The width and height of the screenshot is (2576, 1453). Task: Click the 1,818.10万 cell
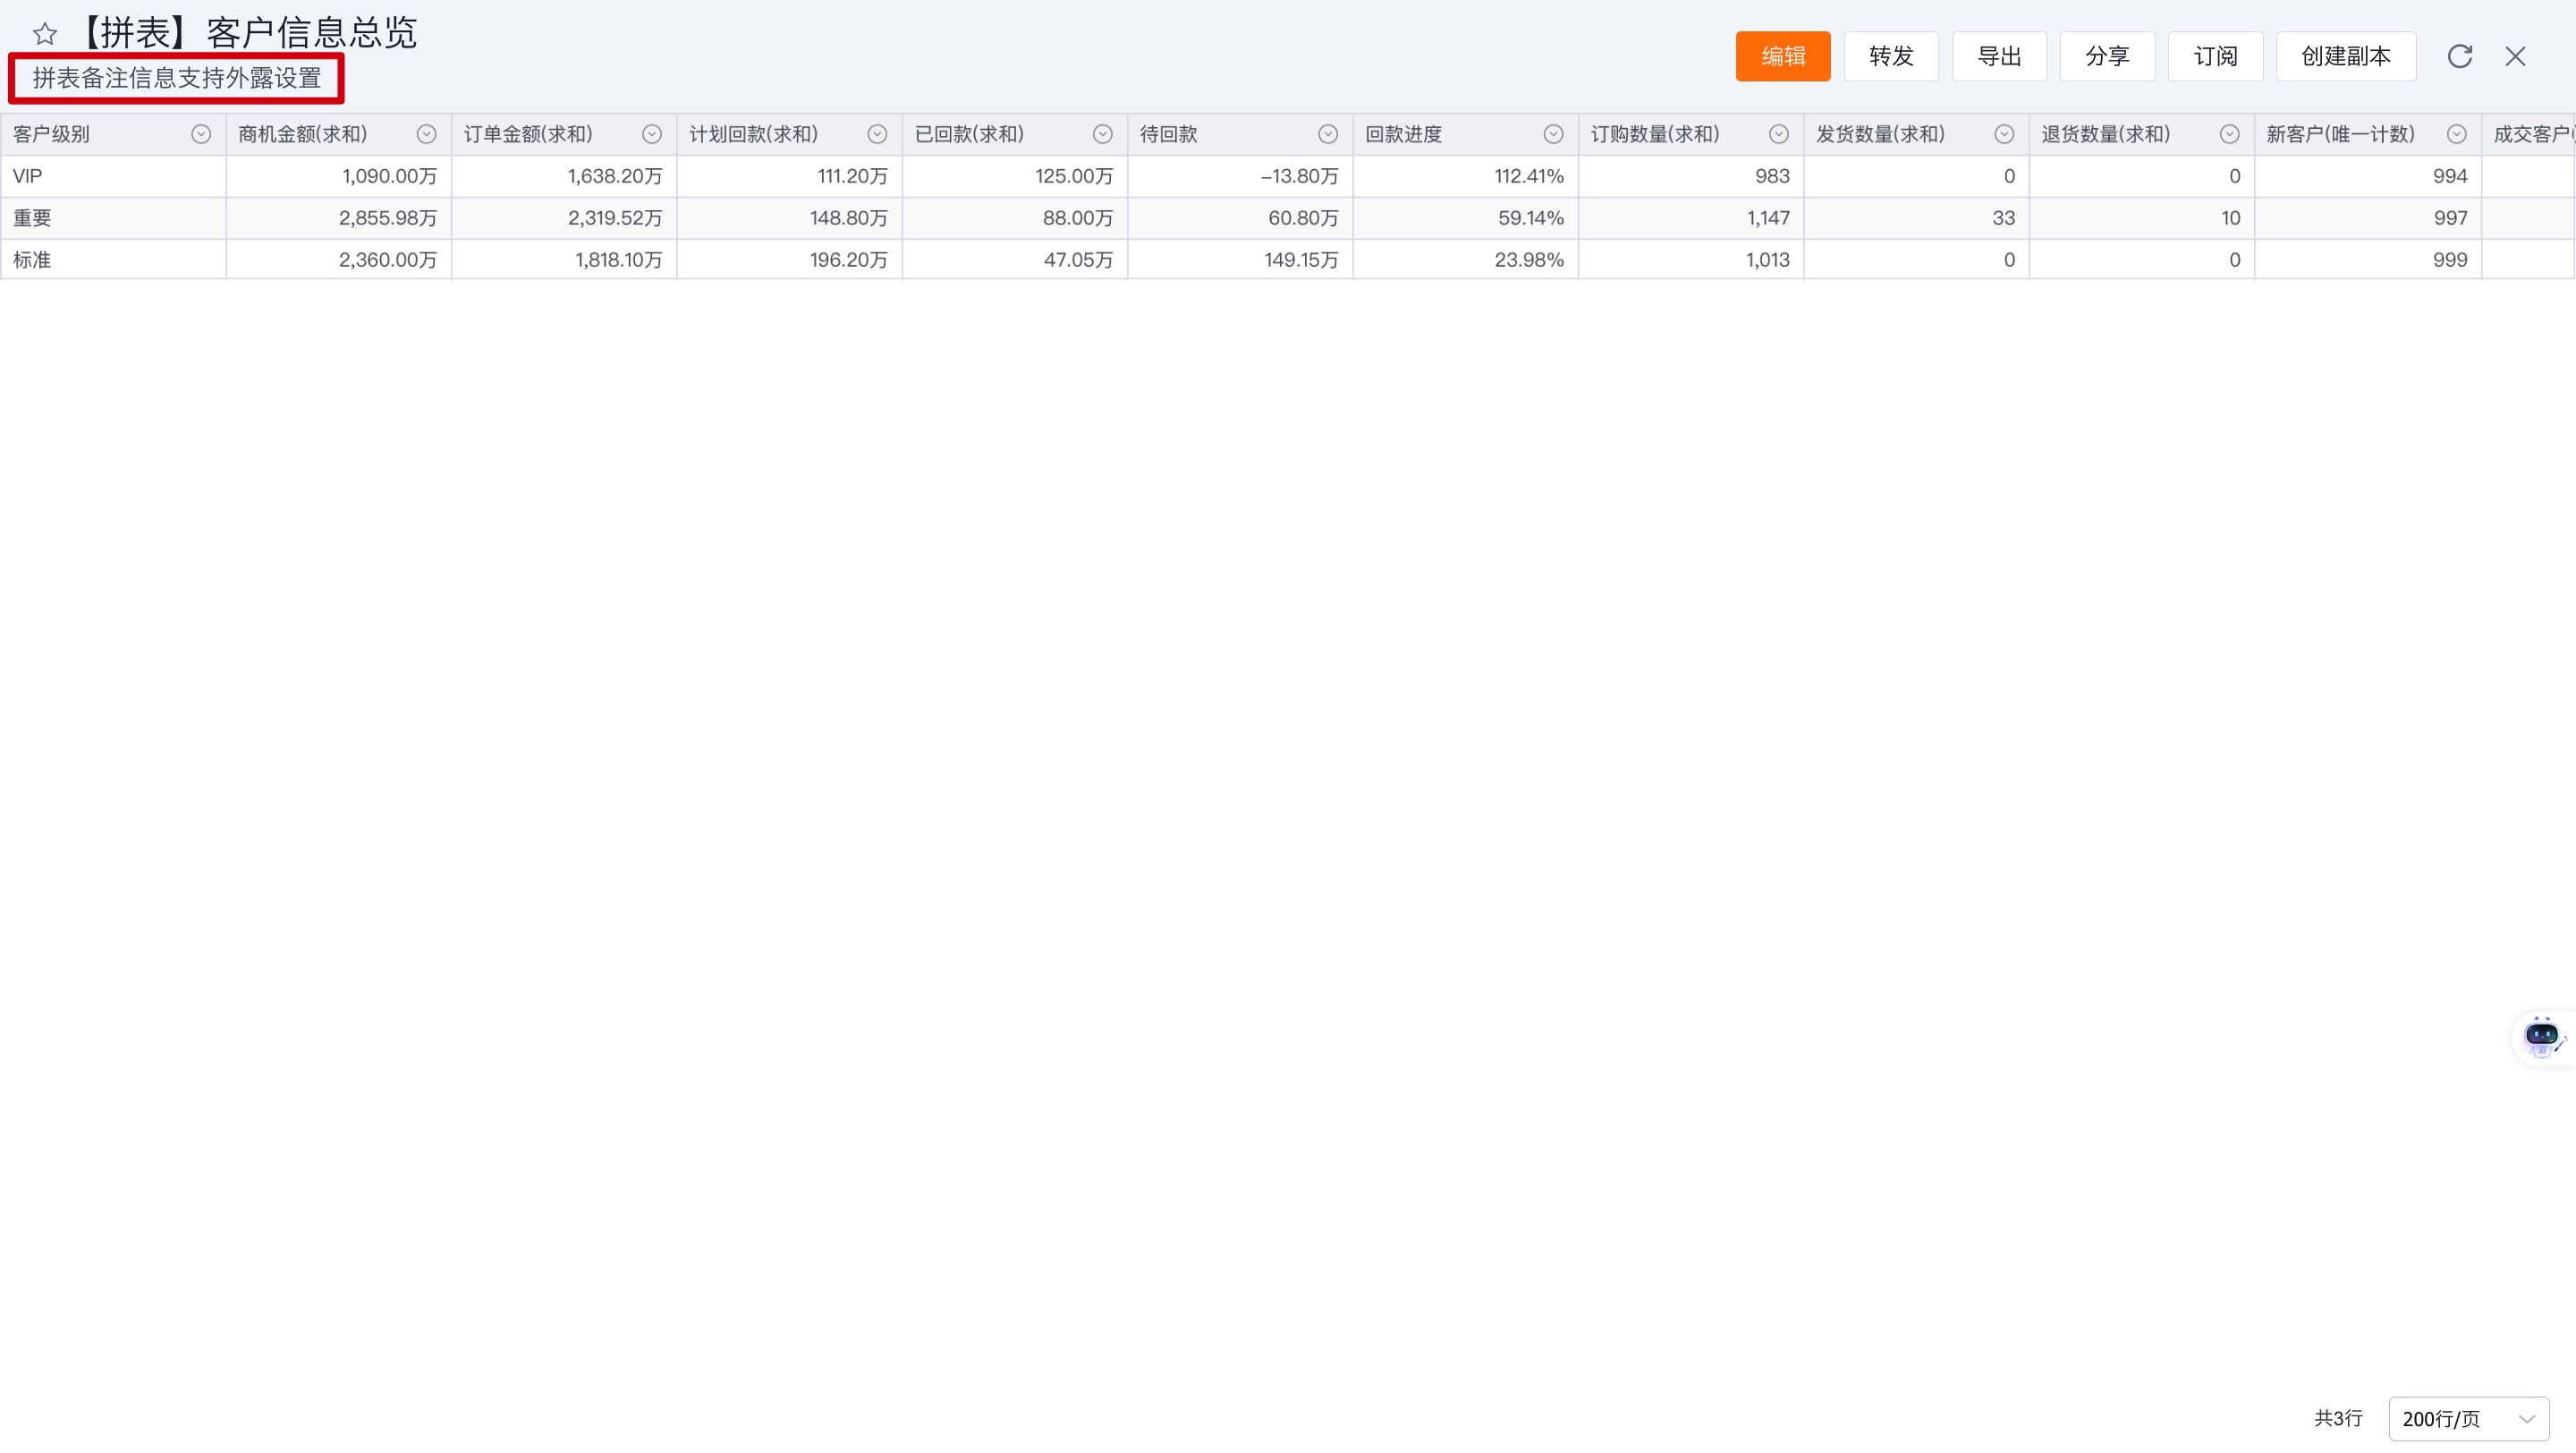(x=564, y=260)
